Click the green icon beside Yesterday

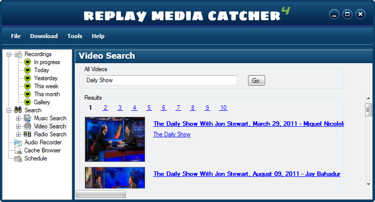(28, 78)
